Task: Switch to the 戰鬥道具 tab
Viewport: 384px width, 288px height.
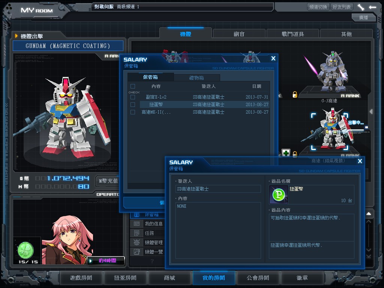Action: (293, 34)
